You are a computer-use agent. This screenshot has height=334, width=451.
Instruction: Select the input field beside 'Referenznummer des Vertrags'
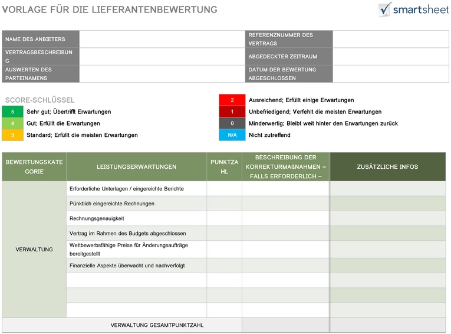tap(391, 39)
